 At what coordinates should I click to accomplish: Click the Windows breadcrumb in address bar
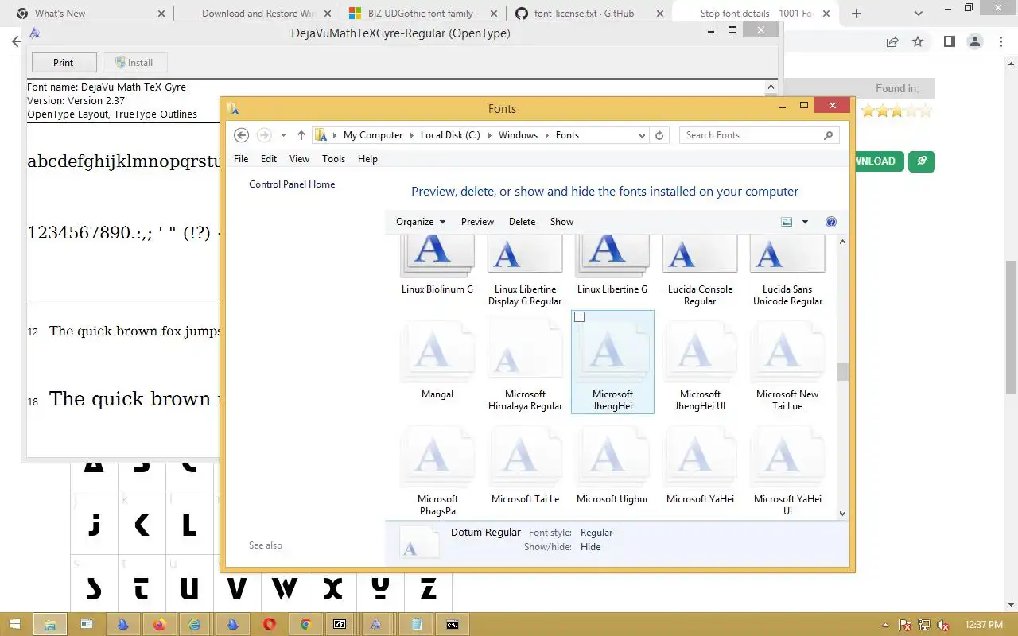[518, 135]
